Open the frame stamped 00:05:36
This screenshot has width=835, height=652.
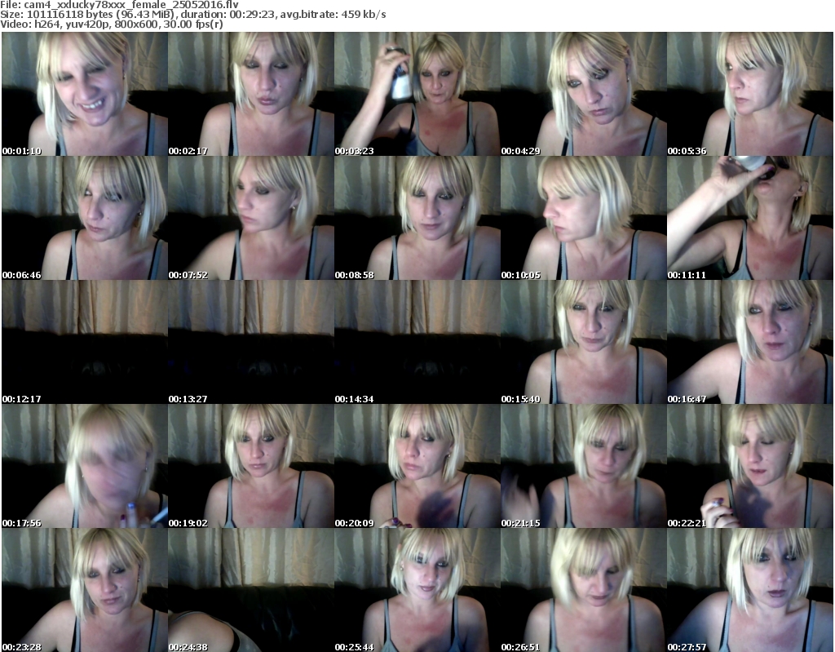pyautogui.click(x=750, y=94)
